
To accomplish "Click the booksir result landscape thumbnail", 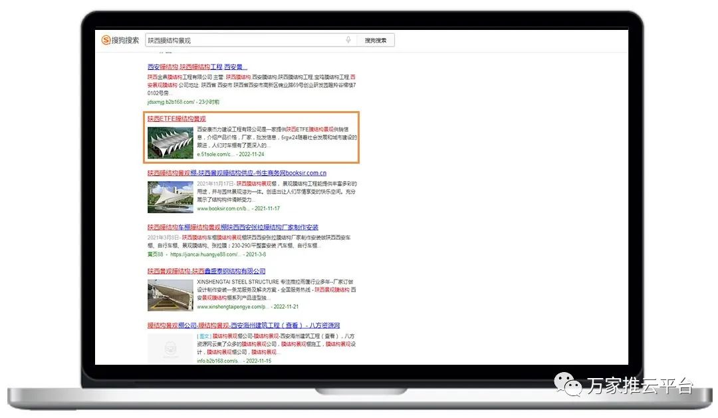I will click(x=170, y=196).
